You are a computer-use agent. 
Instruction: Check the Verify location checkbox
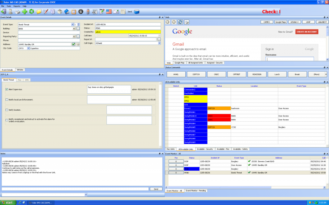tap(7, 110)
